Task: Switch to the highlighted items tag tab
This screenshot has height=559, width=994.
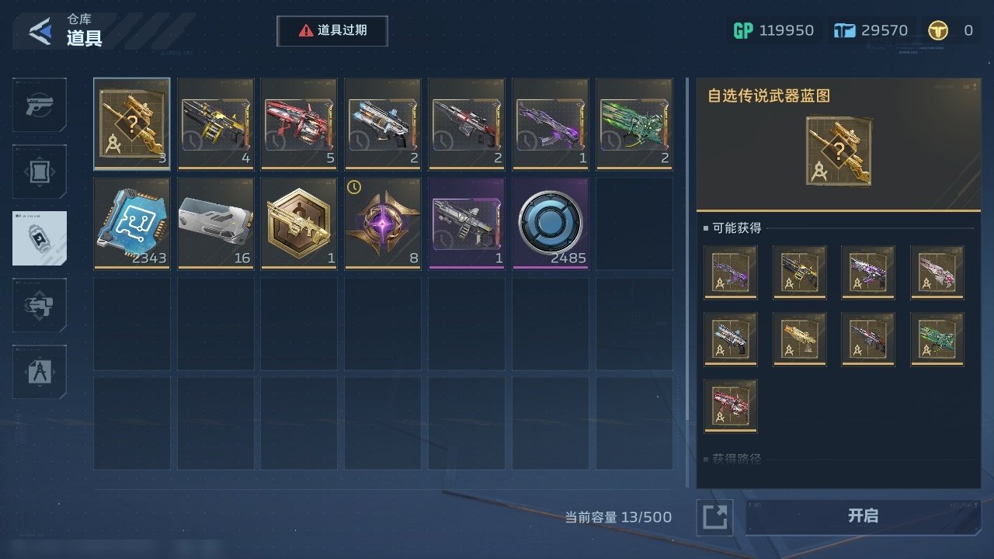Action: click(40, 238)
